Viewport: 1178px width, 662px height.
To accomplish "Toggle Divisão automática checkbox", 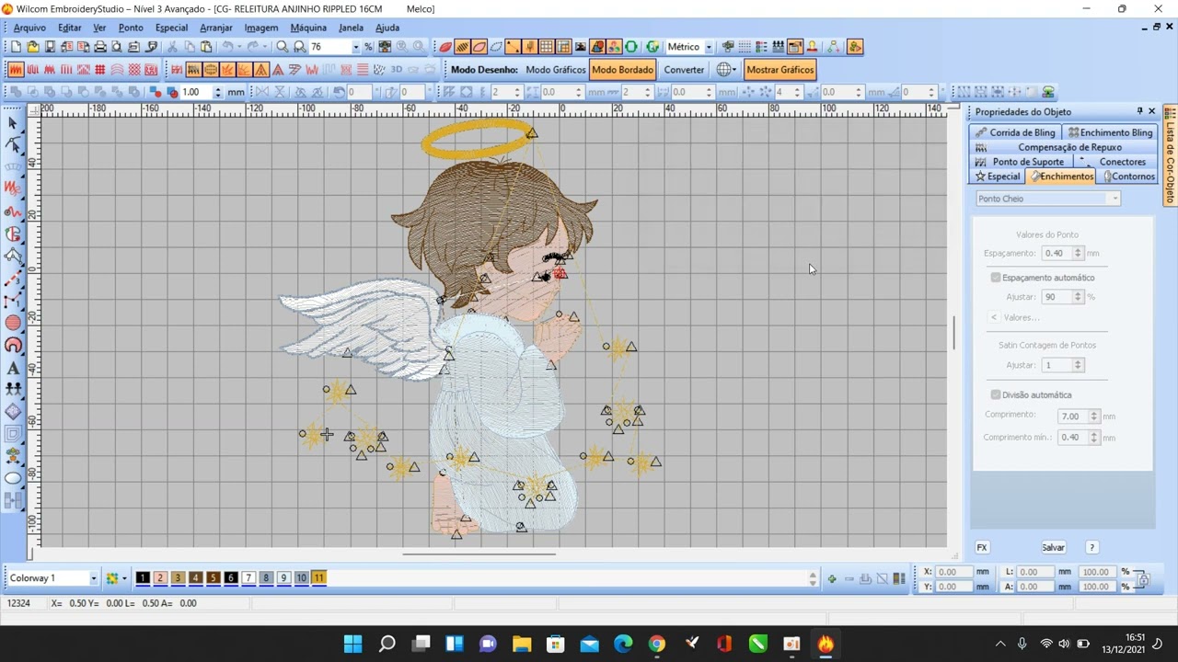I will (x=996, y=394).
